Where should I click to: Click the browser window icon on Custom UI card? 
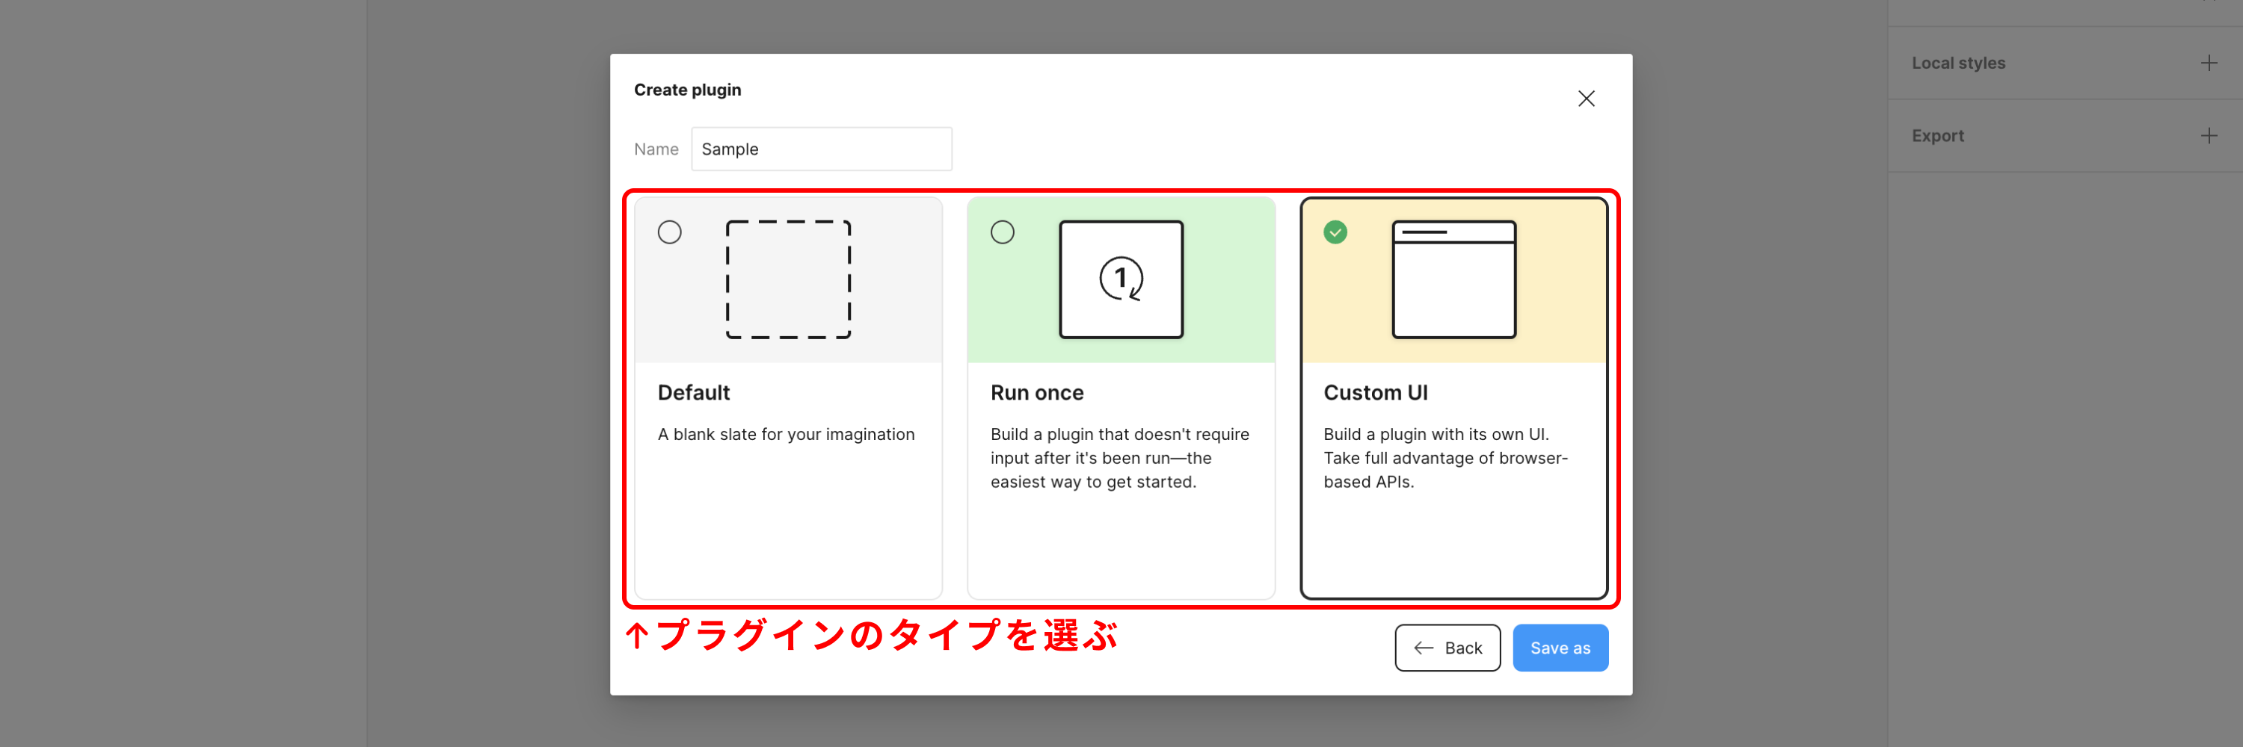(1454, 279)
